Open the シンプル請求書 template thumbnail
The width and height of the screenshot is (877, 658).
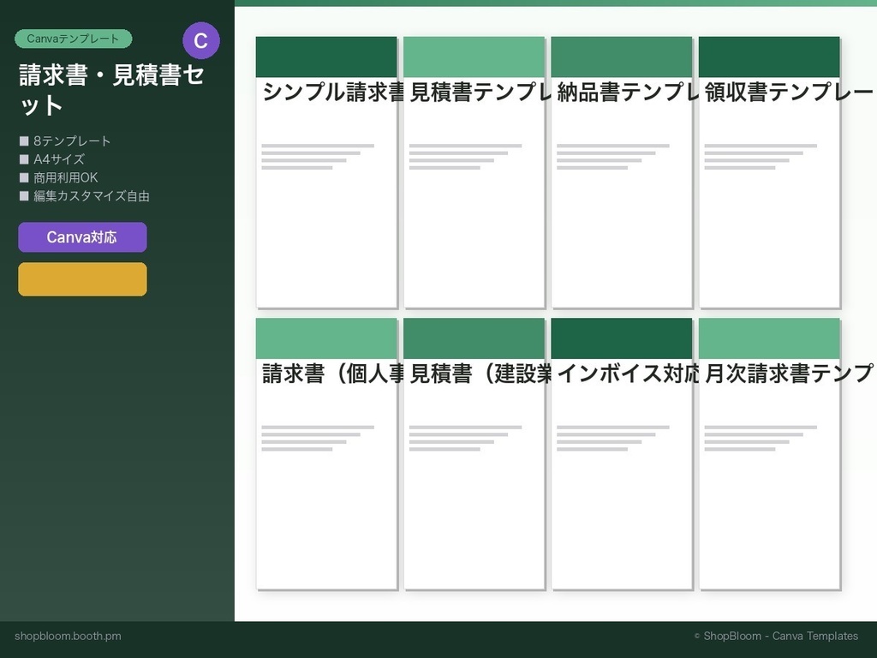[x=325, y=171]
